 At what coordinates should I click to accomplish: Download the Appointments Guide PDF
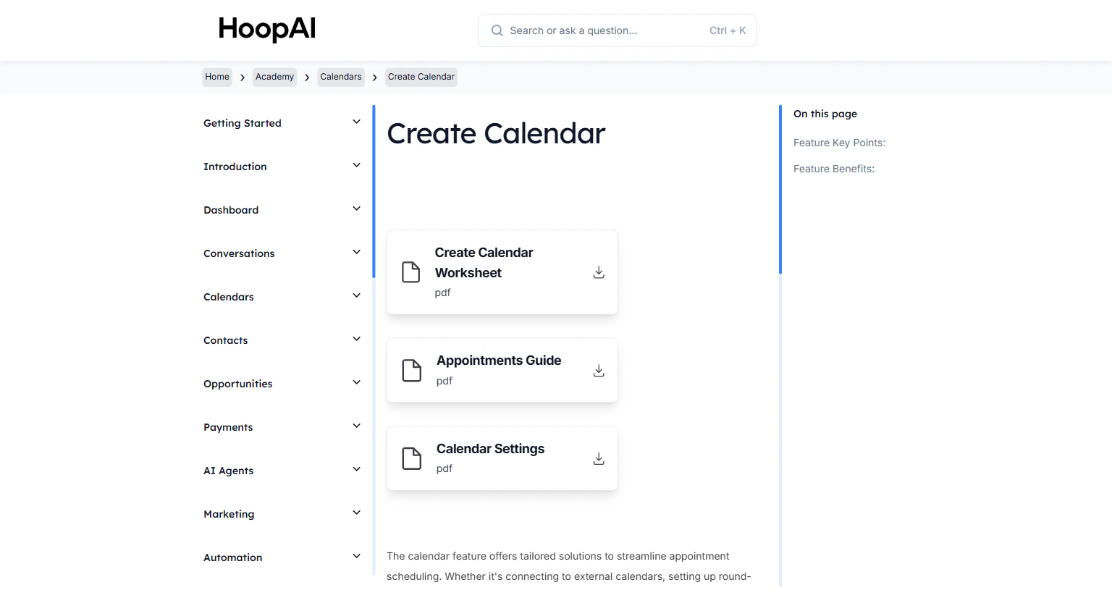click(599, 370)
